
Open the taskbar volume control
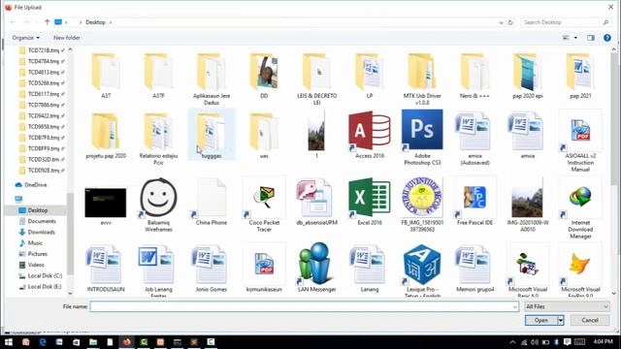coord(535,342)
